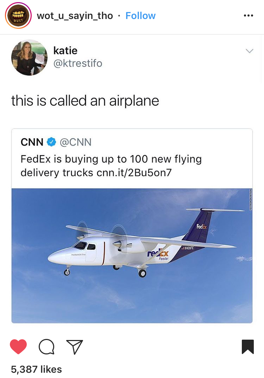Select the CNN account name in quote

pyautogui.click(x=32, y=142)
